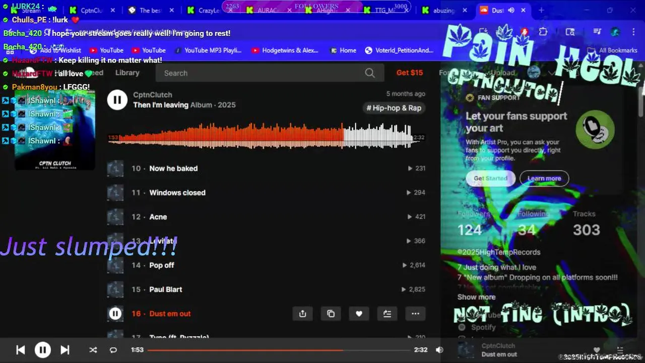Play track 14 Pop off
This screenshot has height=363, width=645.
(x=162, y=265)
